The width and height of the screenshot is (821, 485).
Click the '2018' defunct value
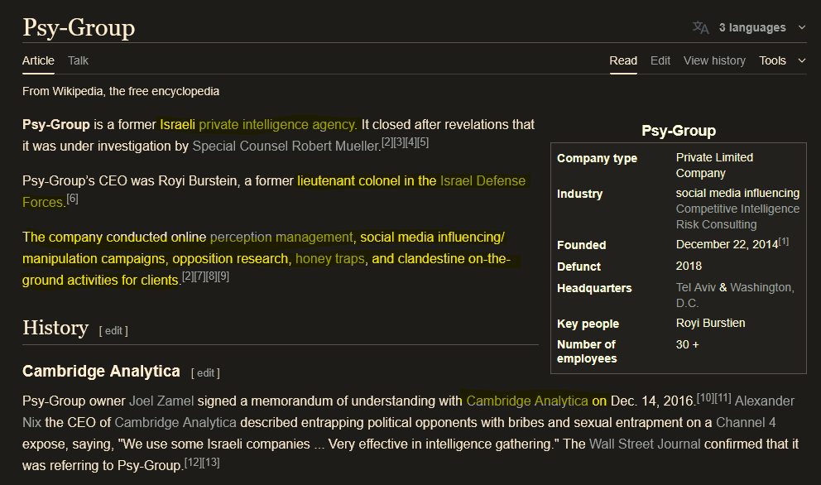[689, 266]
